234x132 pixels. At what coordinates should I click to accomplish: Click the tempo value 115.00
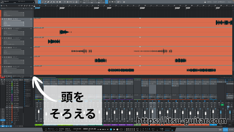coord(161,129)
